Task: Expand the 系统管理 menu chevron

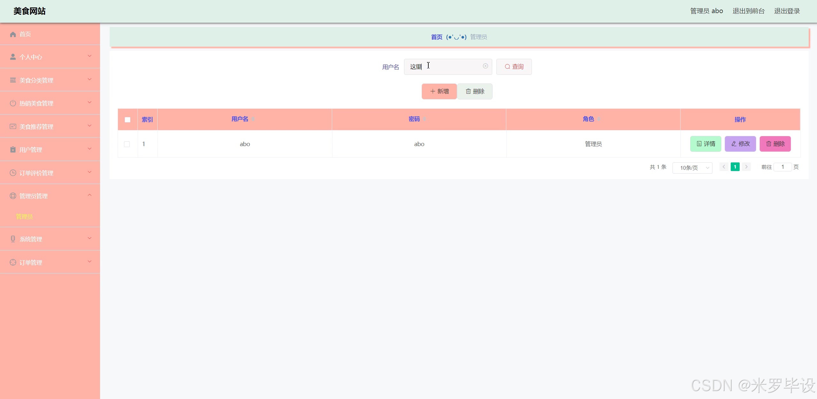Action: tap(89, 238)
